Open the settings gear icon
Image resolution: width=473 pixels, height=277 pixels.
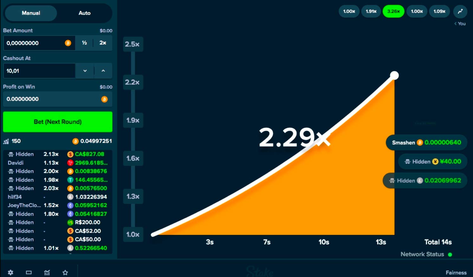coord(10,273)
